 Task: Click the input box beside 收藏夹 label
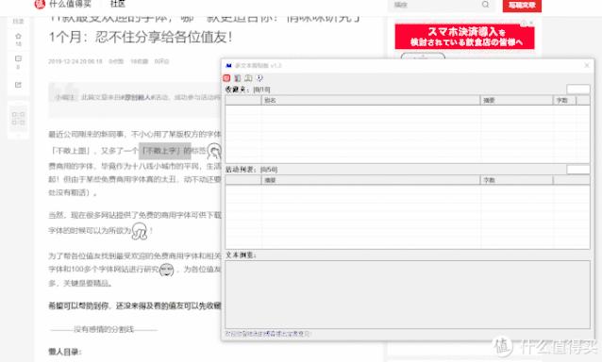[x=578, y=90]
